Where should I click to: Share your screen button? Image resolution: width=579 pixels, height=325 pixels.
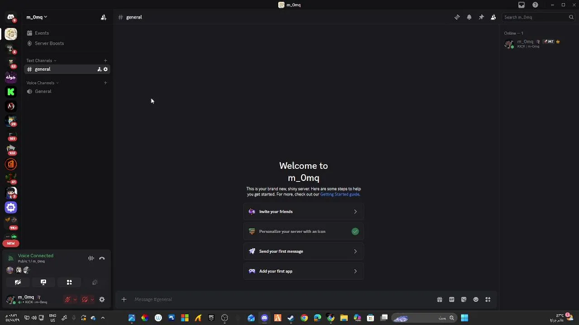tap(43, 282)
